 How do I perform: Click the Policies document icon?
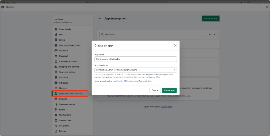(x=56, y=131)
